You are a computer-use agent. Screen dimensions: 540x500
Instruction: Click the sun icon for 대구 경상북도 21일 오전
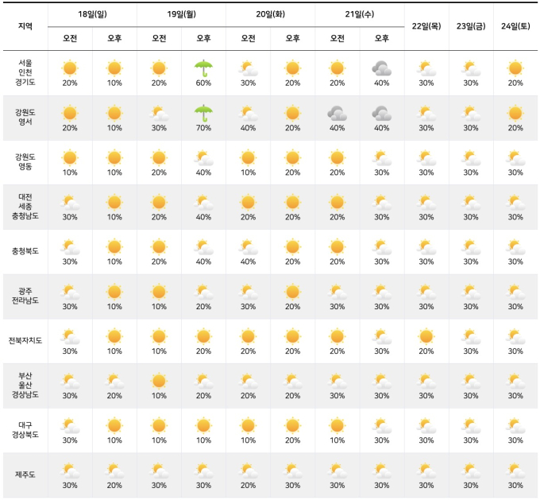point(337,425)
